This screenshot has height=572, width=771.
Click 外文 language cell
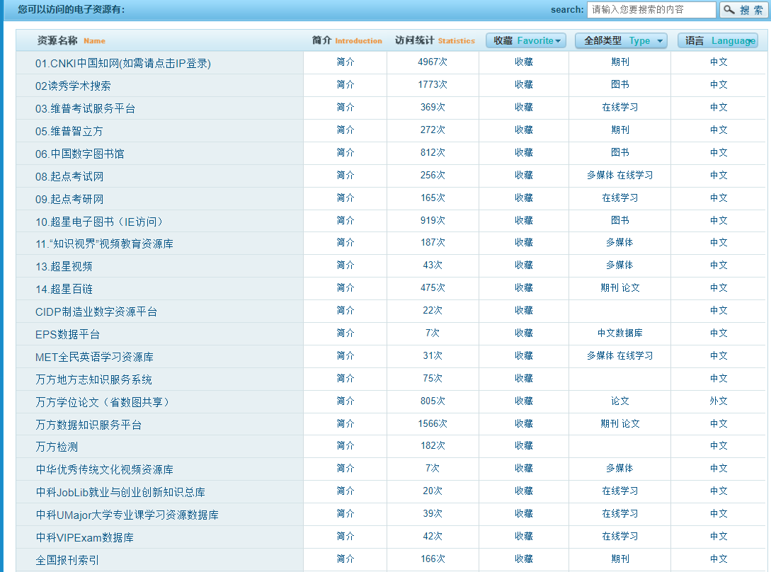(719, 401)
